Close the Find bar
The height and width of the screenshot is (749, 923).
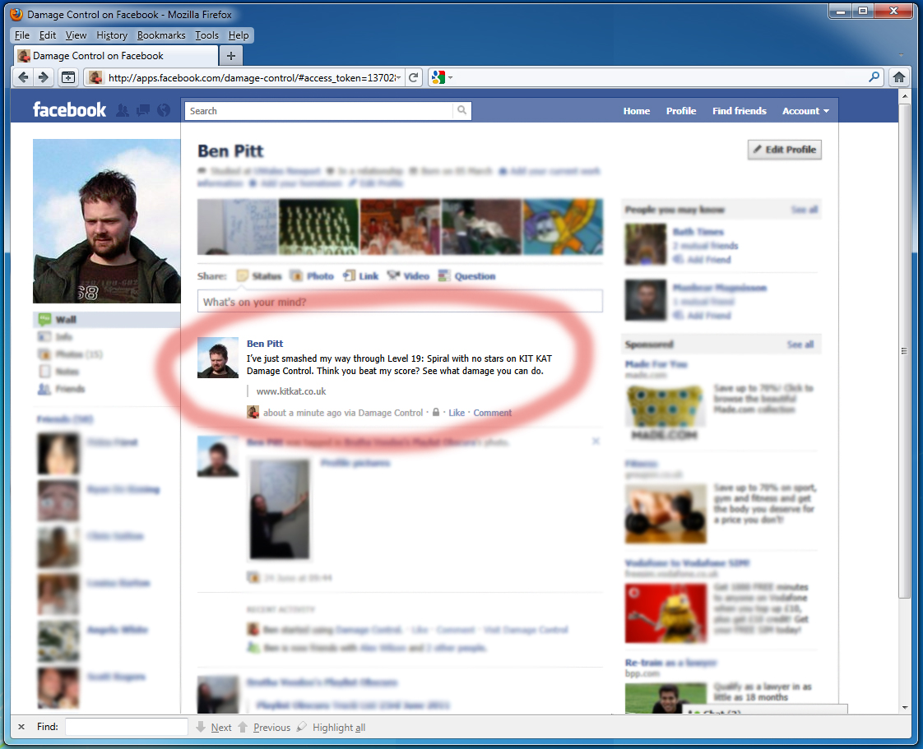click(x=21, y=728)
